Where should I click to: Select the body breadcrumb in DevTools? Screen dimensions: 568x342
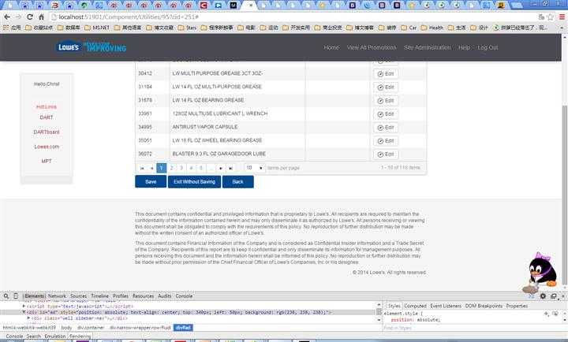pos(66,328)
